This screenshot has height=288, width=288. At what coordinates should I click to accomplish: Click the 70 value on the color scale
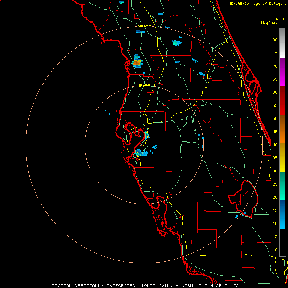tap(275, 66)
